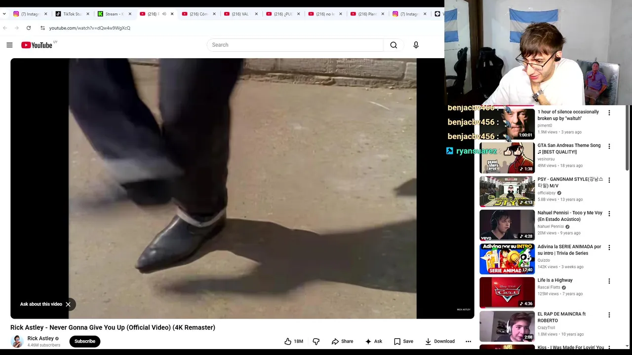Open Life is a Highway thumbnail
Screen dimensions: 632x355
507,292
